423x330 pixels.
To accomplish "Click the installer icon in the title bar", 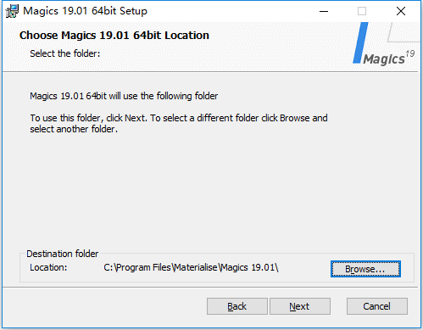I will click(12, 11).
